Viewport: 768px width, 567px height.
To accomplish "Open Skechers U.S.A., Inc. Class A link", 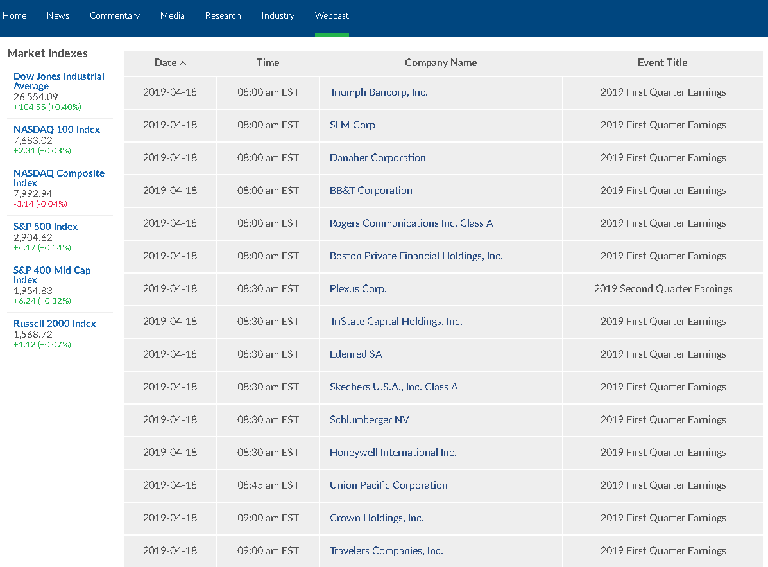I will click(x=394, y=387).
